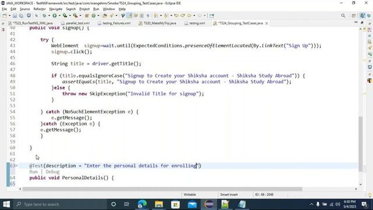
Task: Switch to testng_Failures.xml editor tab
Action: tap(114, 23)
